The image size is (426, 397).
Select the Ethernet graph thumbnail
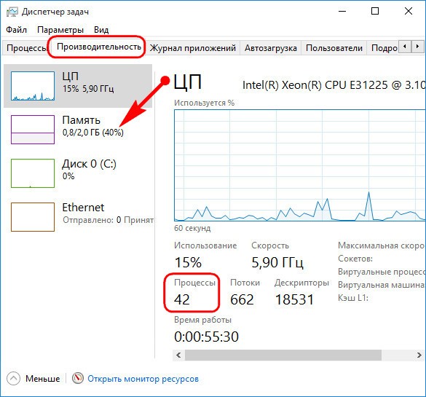(33, 217)
